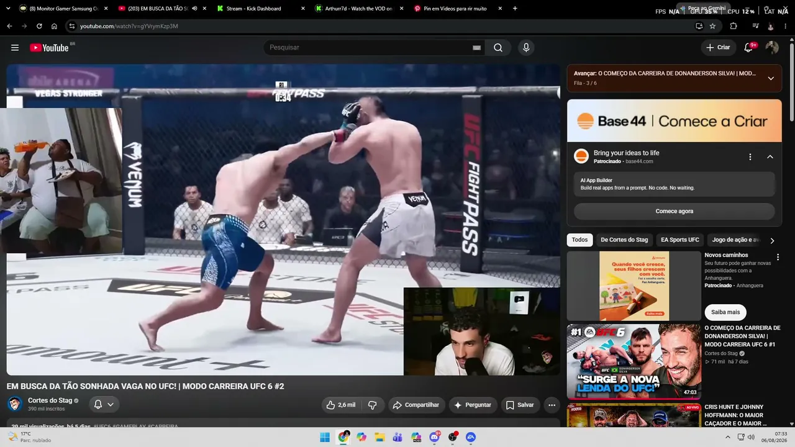Switch to Pinterest videos tab
Image resolution: width=795 pixels, height=447 pixels.
(x=458, y=9)
